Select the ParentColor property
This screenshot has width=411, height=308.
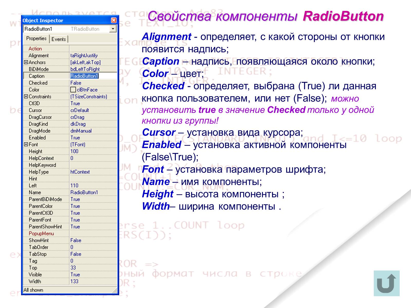[41, 206]
